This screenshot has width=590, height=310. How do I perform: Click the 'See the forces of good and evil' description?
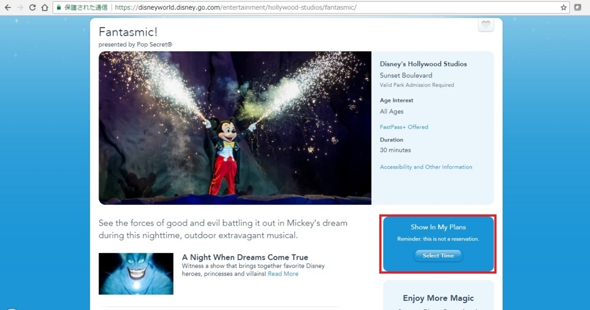pos(223,229)
